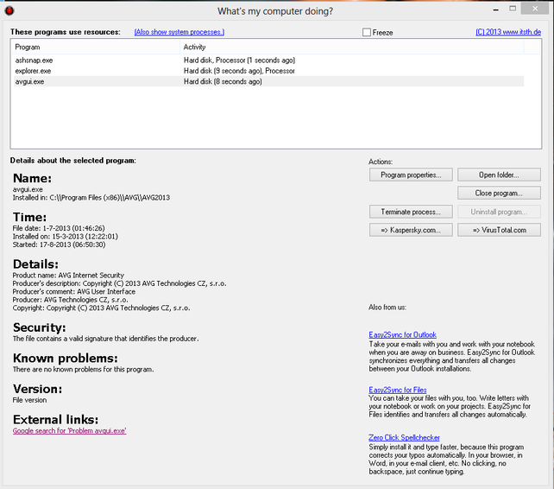This screenshot has height=489, width=554.
Task: Click explorer.exe activity 'Hard disk (9 seconds ago), Processor'
Action: [x=239, y=71]
